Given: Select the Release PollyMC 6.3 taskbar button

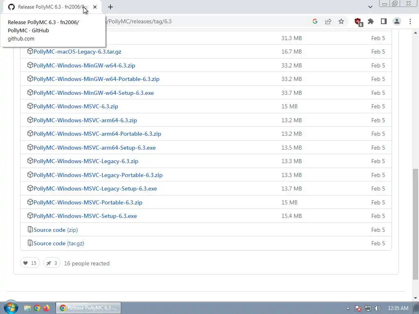Looking at the screenshot, I should (x=88, y=308).
